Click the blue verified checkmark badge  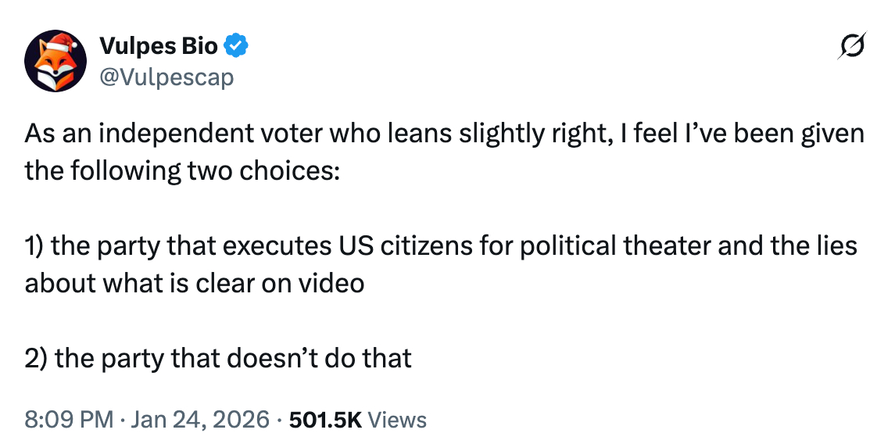pos(237,47)
